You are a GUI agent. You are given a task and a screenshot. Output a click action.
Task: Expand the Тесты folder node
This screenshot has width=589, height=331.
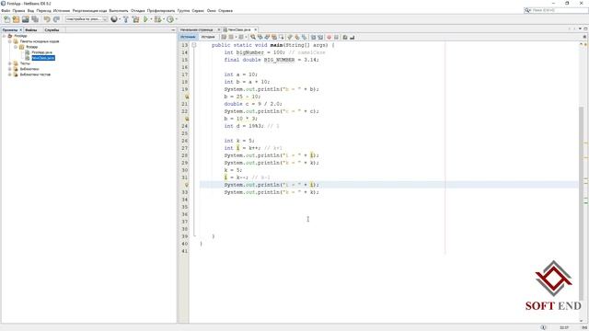click(10, 63)
